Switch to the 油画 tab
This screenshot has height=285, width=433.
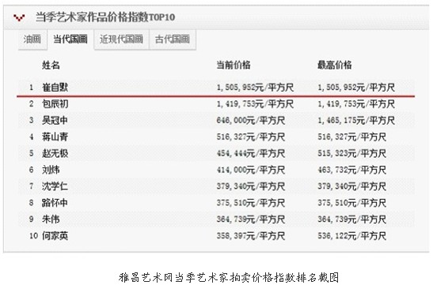coord(32,39)
